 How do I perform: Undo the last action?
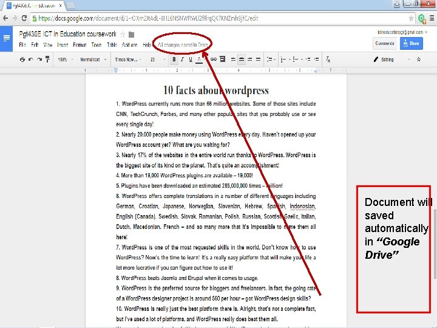coord(31,60)
